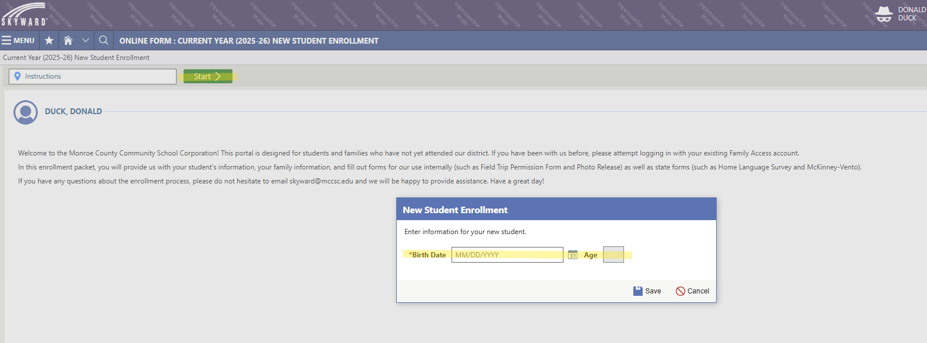Click the Current Year New Student Enrollment breadcrumb
This screenshot has width=927, height=343.
point(76,58)
